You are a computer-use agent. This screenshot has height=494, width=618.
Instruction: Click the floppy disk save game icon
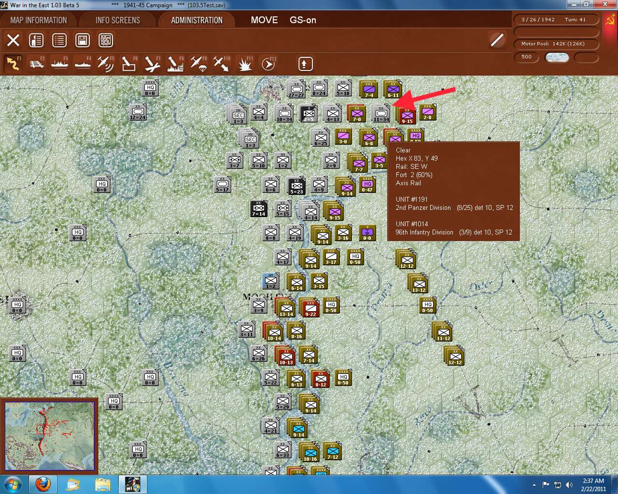(x=83, y=40)
